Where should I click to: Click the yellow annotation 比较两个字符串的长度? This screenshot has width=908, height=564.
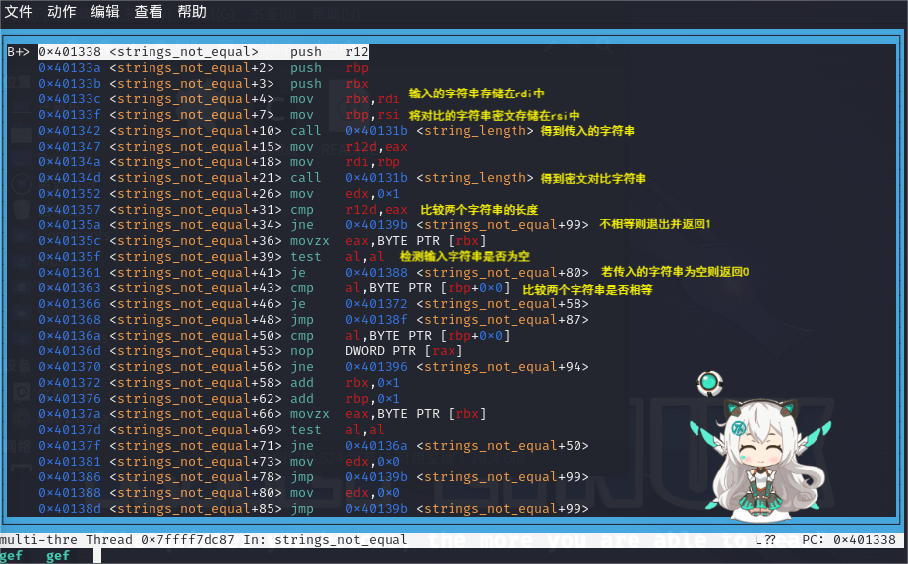pos(479,210)
